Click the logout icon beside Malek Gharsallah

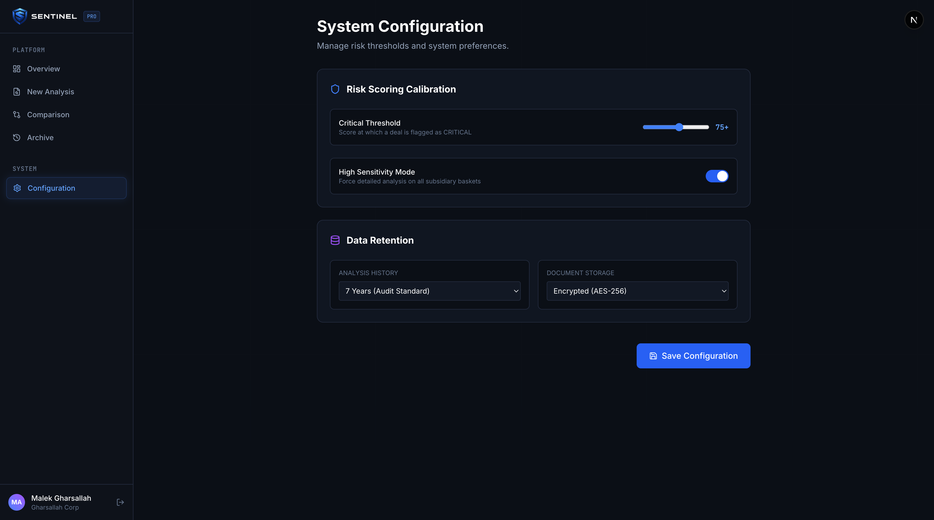[120, 502]
